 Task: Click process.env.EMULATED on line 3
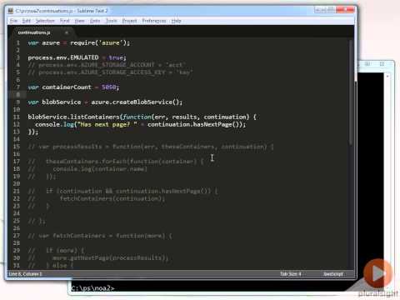63,57
